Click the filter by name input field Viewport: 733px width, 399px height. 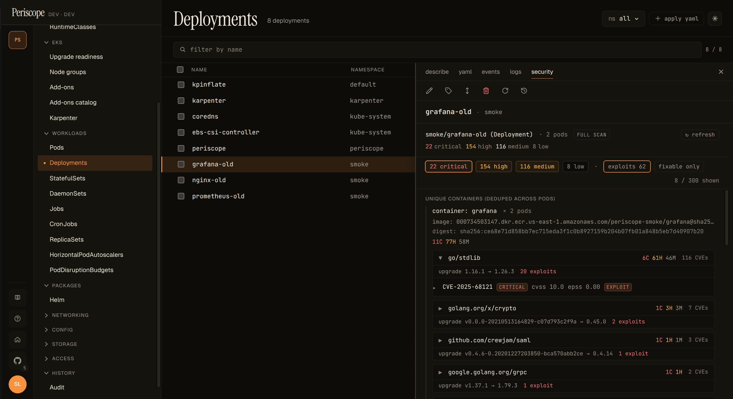[x=437, y=50]
